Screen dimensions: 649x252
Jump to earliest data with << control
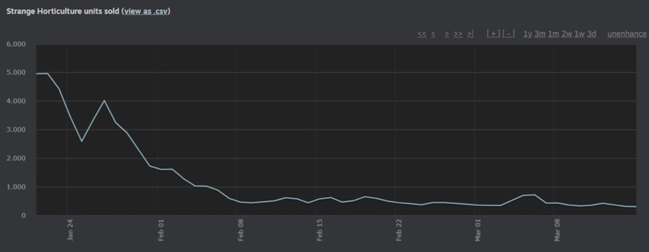click(422, 34)
